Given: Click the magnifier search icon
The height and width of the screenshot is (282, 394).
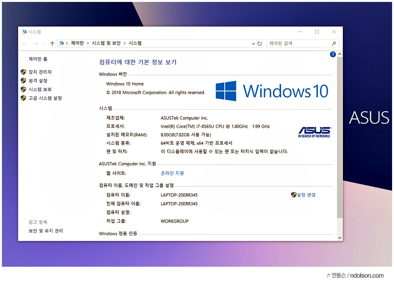Looking at the screenshot, I should click(334, 43).
